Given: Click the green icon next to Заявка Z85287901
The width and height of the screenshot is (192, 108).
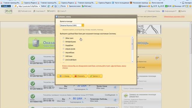Looking at the screenshot, I should (x=126, y=96).
